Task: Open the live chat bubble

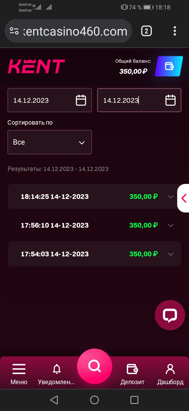Action: click(x=170, y=315)
